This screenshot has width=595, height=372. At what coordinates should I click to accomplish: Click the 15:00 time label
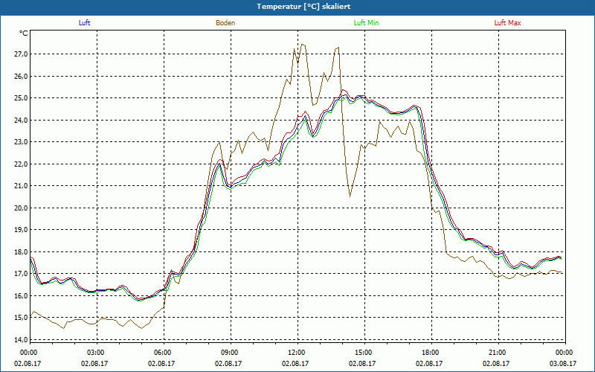364,353
